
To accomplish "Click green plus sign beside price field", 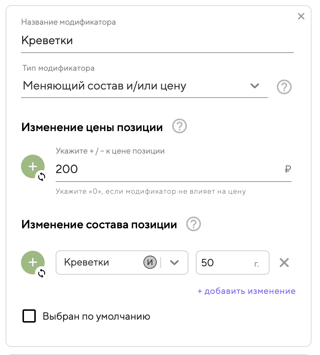I will (x=33, y=166).
